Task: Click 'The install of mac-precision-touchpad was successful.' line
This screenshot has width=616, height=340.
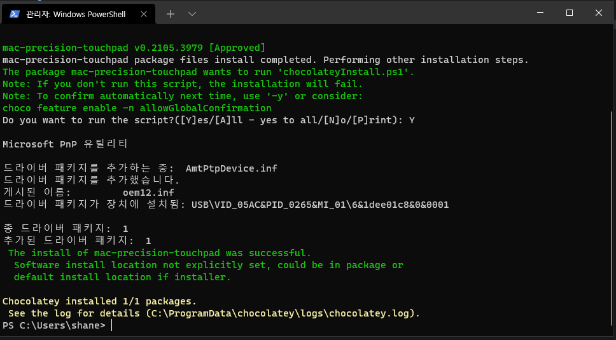Action: click(x=160, y=254)
